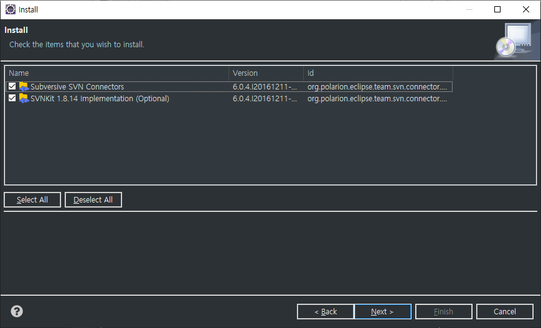541x328 pixels.
Task: Go to previous page with Back button
Action: (326, 311)
